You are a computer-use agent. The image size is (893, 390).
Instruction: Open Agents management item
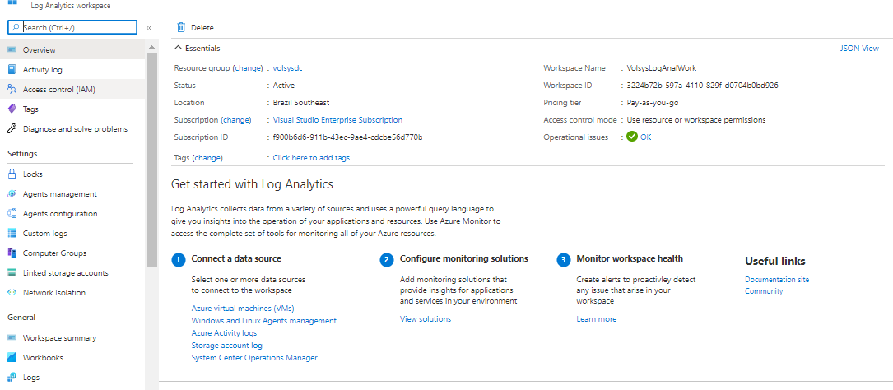point(72,193)
